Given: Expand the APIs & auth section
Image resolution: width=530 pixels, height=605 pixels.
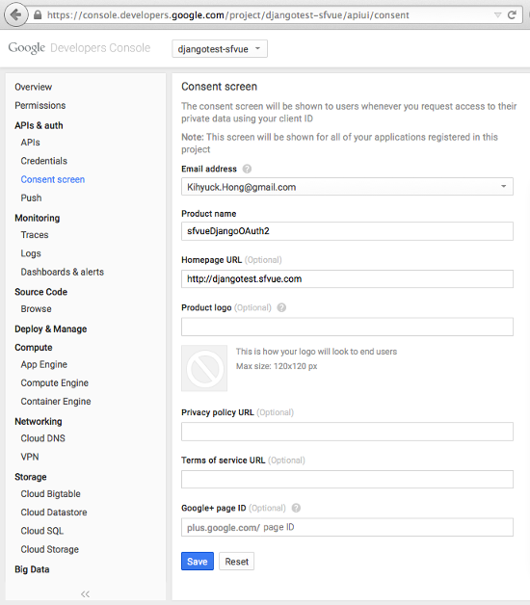Looking at the screenshot, I should 39,125.
